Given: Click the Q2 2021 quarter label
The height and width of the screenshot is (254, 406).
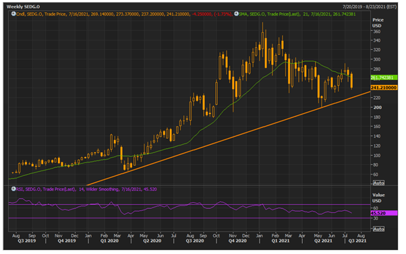Looking at the screenshot, I should pyautogui.click(x=323, y=241).
